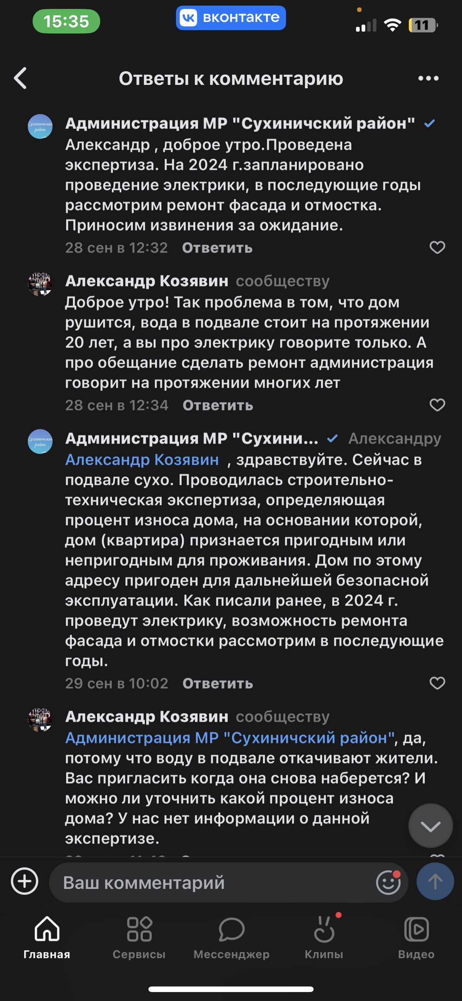Open the emoji sticker picker
The height and width of the screenshot is (1001, 462).
388,882
